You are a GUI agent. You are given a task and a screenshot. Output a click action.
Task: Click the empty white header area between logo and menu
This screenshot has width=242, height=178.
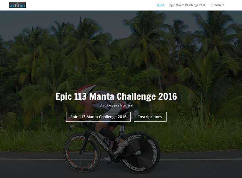click(x=91, y=5)
